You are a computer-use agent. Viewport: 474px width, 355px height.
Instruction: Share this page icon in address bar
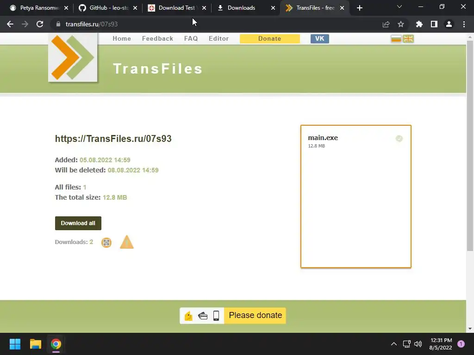pyautogui.click(x=386, y=24)
